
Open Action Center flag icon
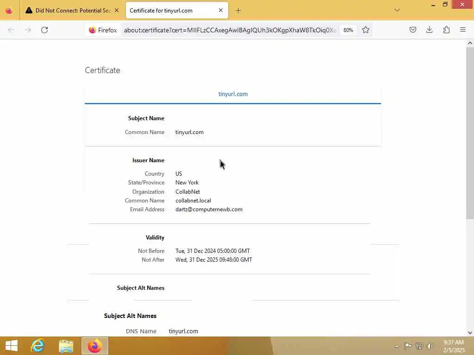408,346
